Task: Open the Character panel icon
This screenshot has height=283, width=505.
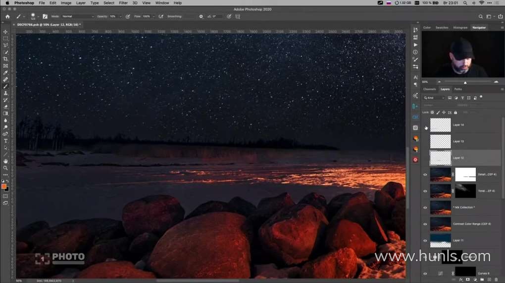Action: (415, 77)
